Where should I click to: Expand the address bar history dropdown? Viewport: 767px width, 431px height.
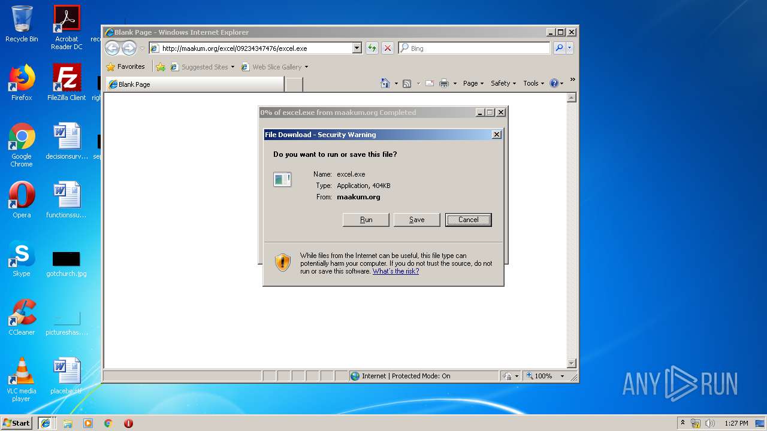(x=357, y=48)
